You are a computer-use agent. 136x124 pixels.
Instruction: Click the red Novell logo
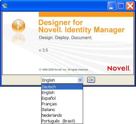coord(119,68)
